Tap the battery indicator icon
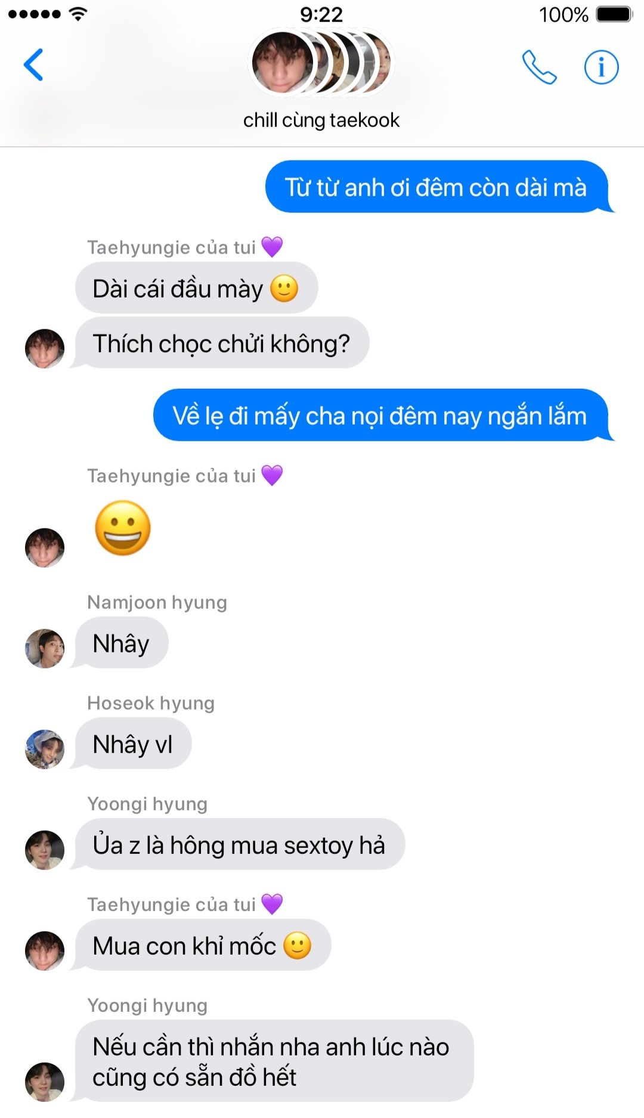Screen dimensions: 644x1118 click(x=614, y=14)
